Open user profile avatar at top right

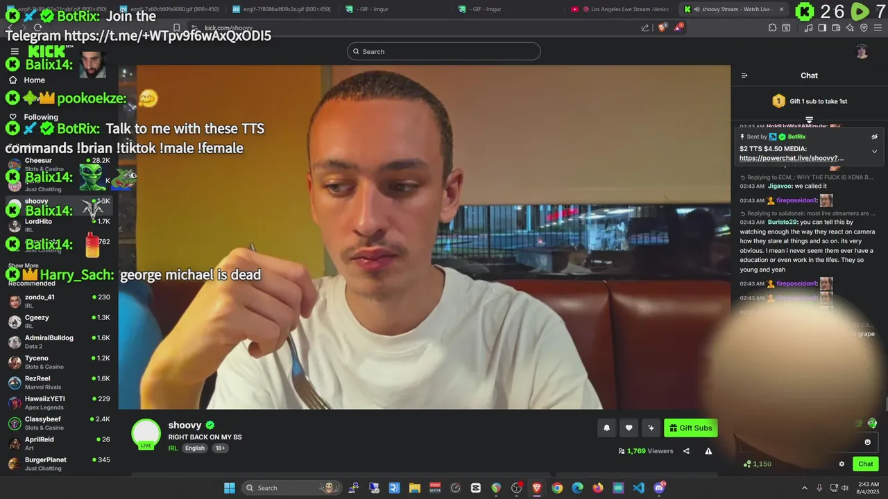tap(862, 51)
